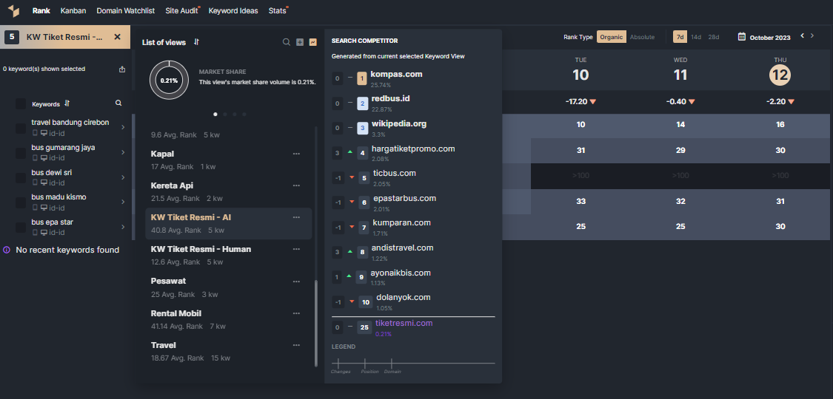This screenshot has height=399, width=833.
Task: Go to the previous date range with the left arrow
Action: [802, 35]
